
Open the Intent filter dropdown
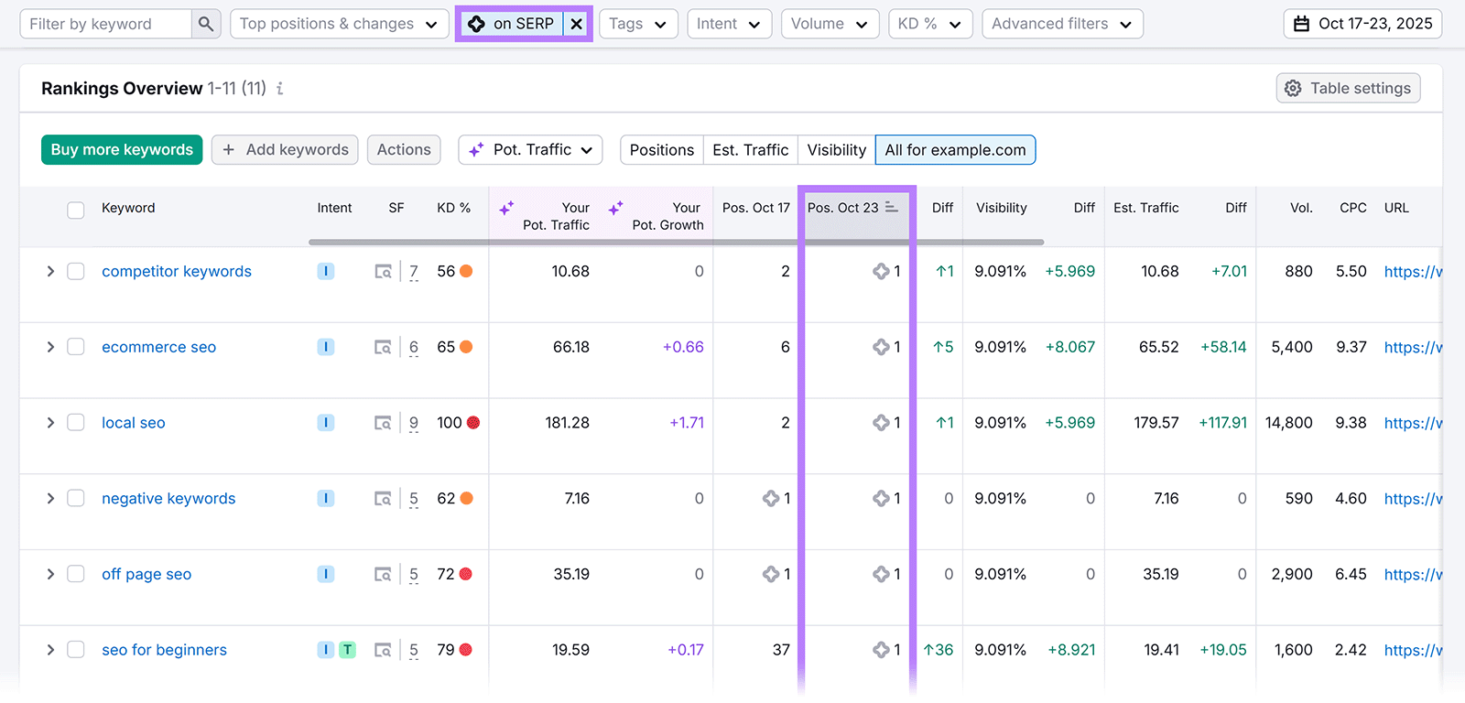729,24
